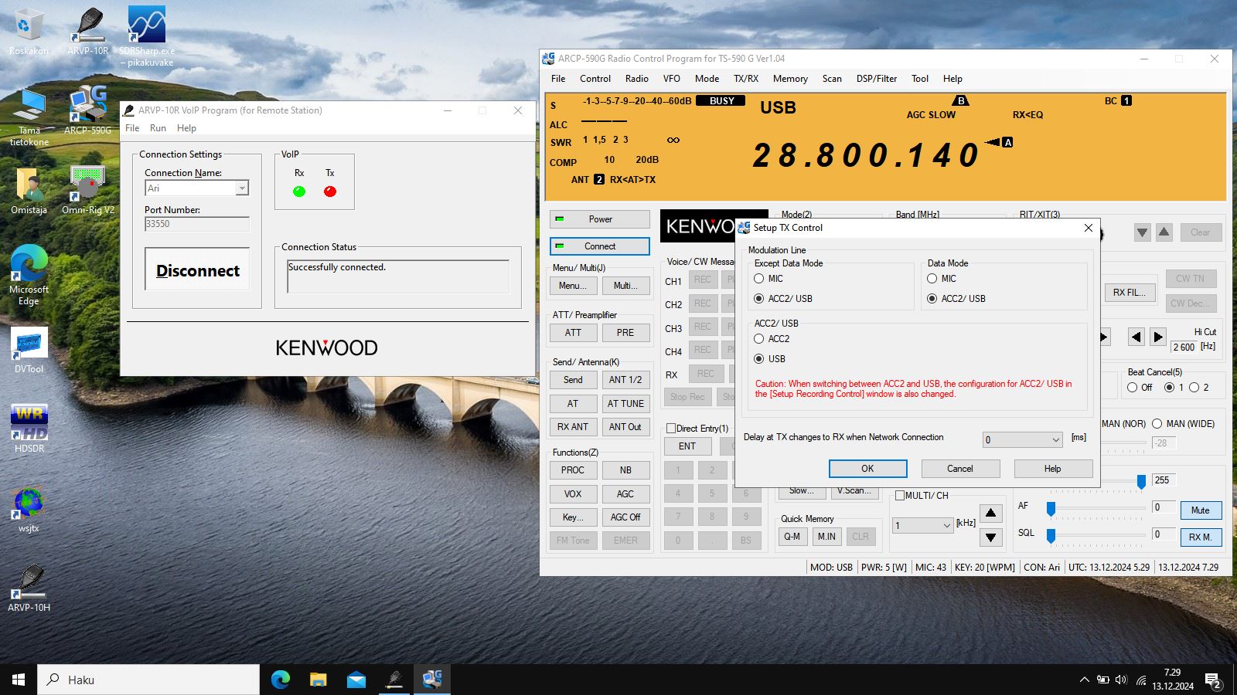Open the Control menu in ARCP-590
The image size is (1237, 695).
pyautogui.click(x=595, y=79)
